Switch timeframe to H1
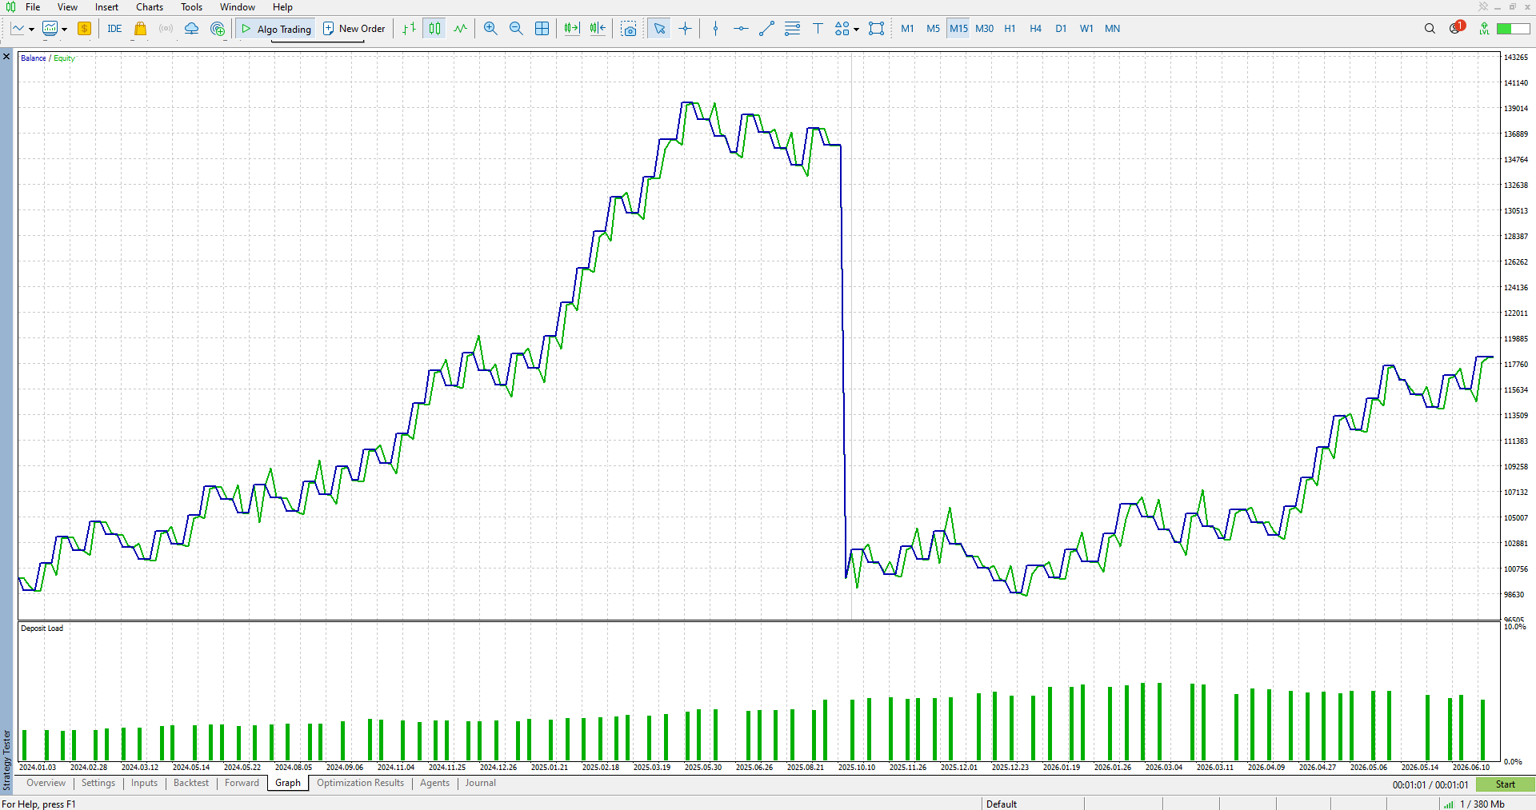Image resolution: width=1536 pixels, height=810 pixels. [1010, 29]
